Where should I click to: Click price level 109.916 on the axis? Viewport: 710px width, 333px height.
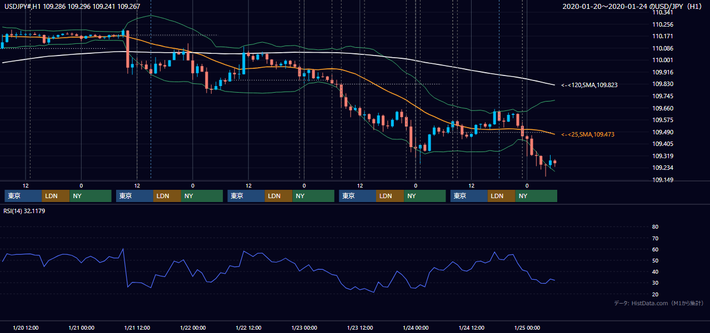[663, 72]
